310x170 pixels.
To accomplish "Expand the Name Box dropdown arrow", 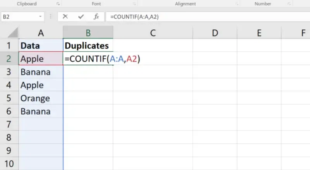I will pyautogui.click(x=41, y=17).
